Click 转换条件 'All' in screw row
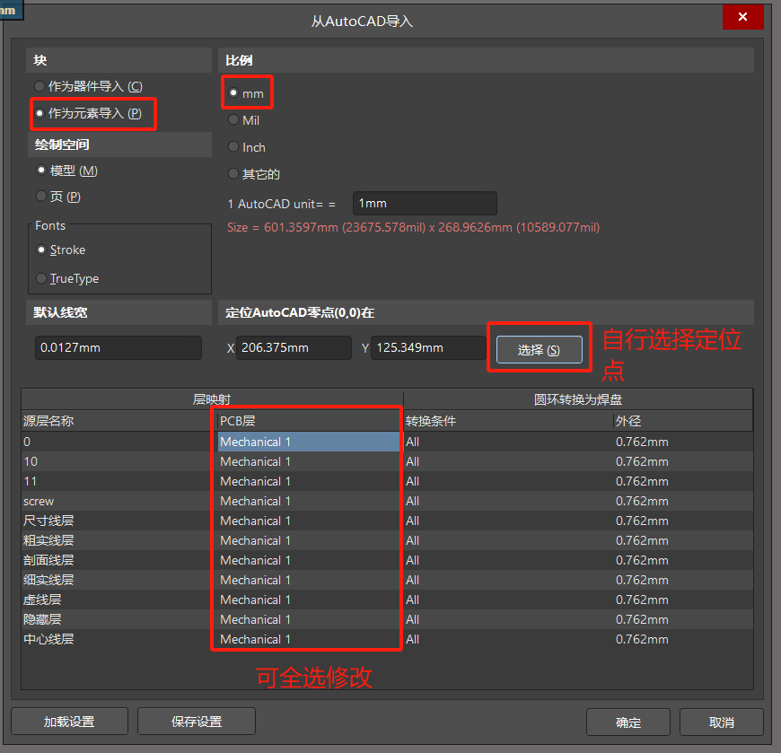781x753 pixels. click(412, 501)
